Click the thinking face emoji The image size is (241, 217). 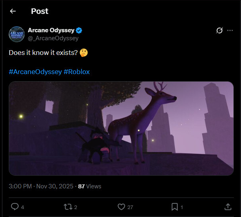tap(84, 53)
